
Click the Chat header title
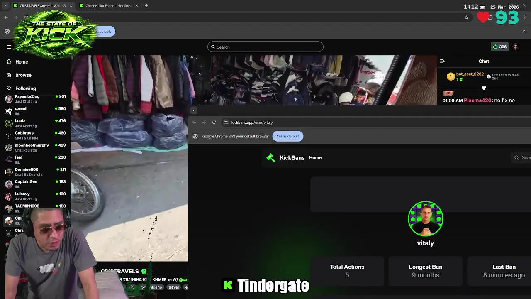tap(484, 61)
